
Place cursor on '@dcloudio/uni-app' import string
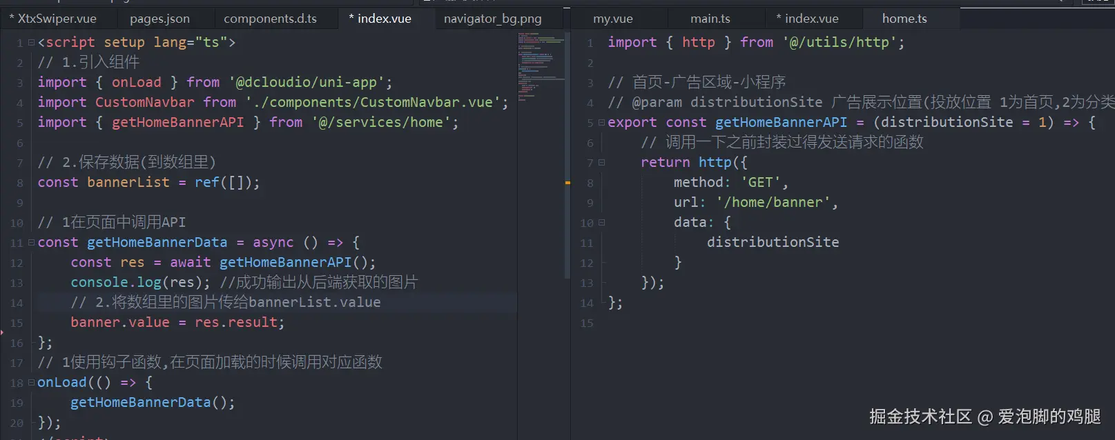point(307,83)
